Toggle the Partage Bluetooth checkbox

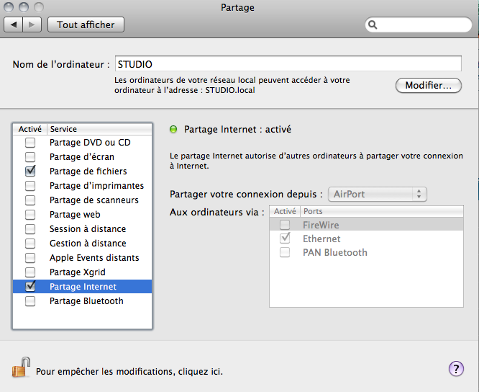point(30,301)
